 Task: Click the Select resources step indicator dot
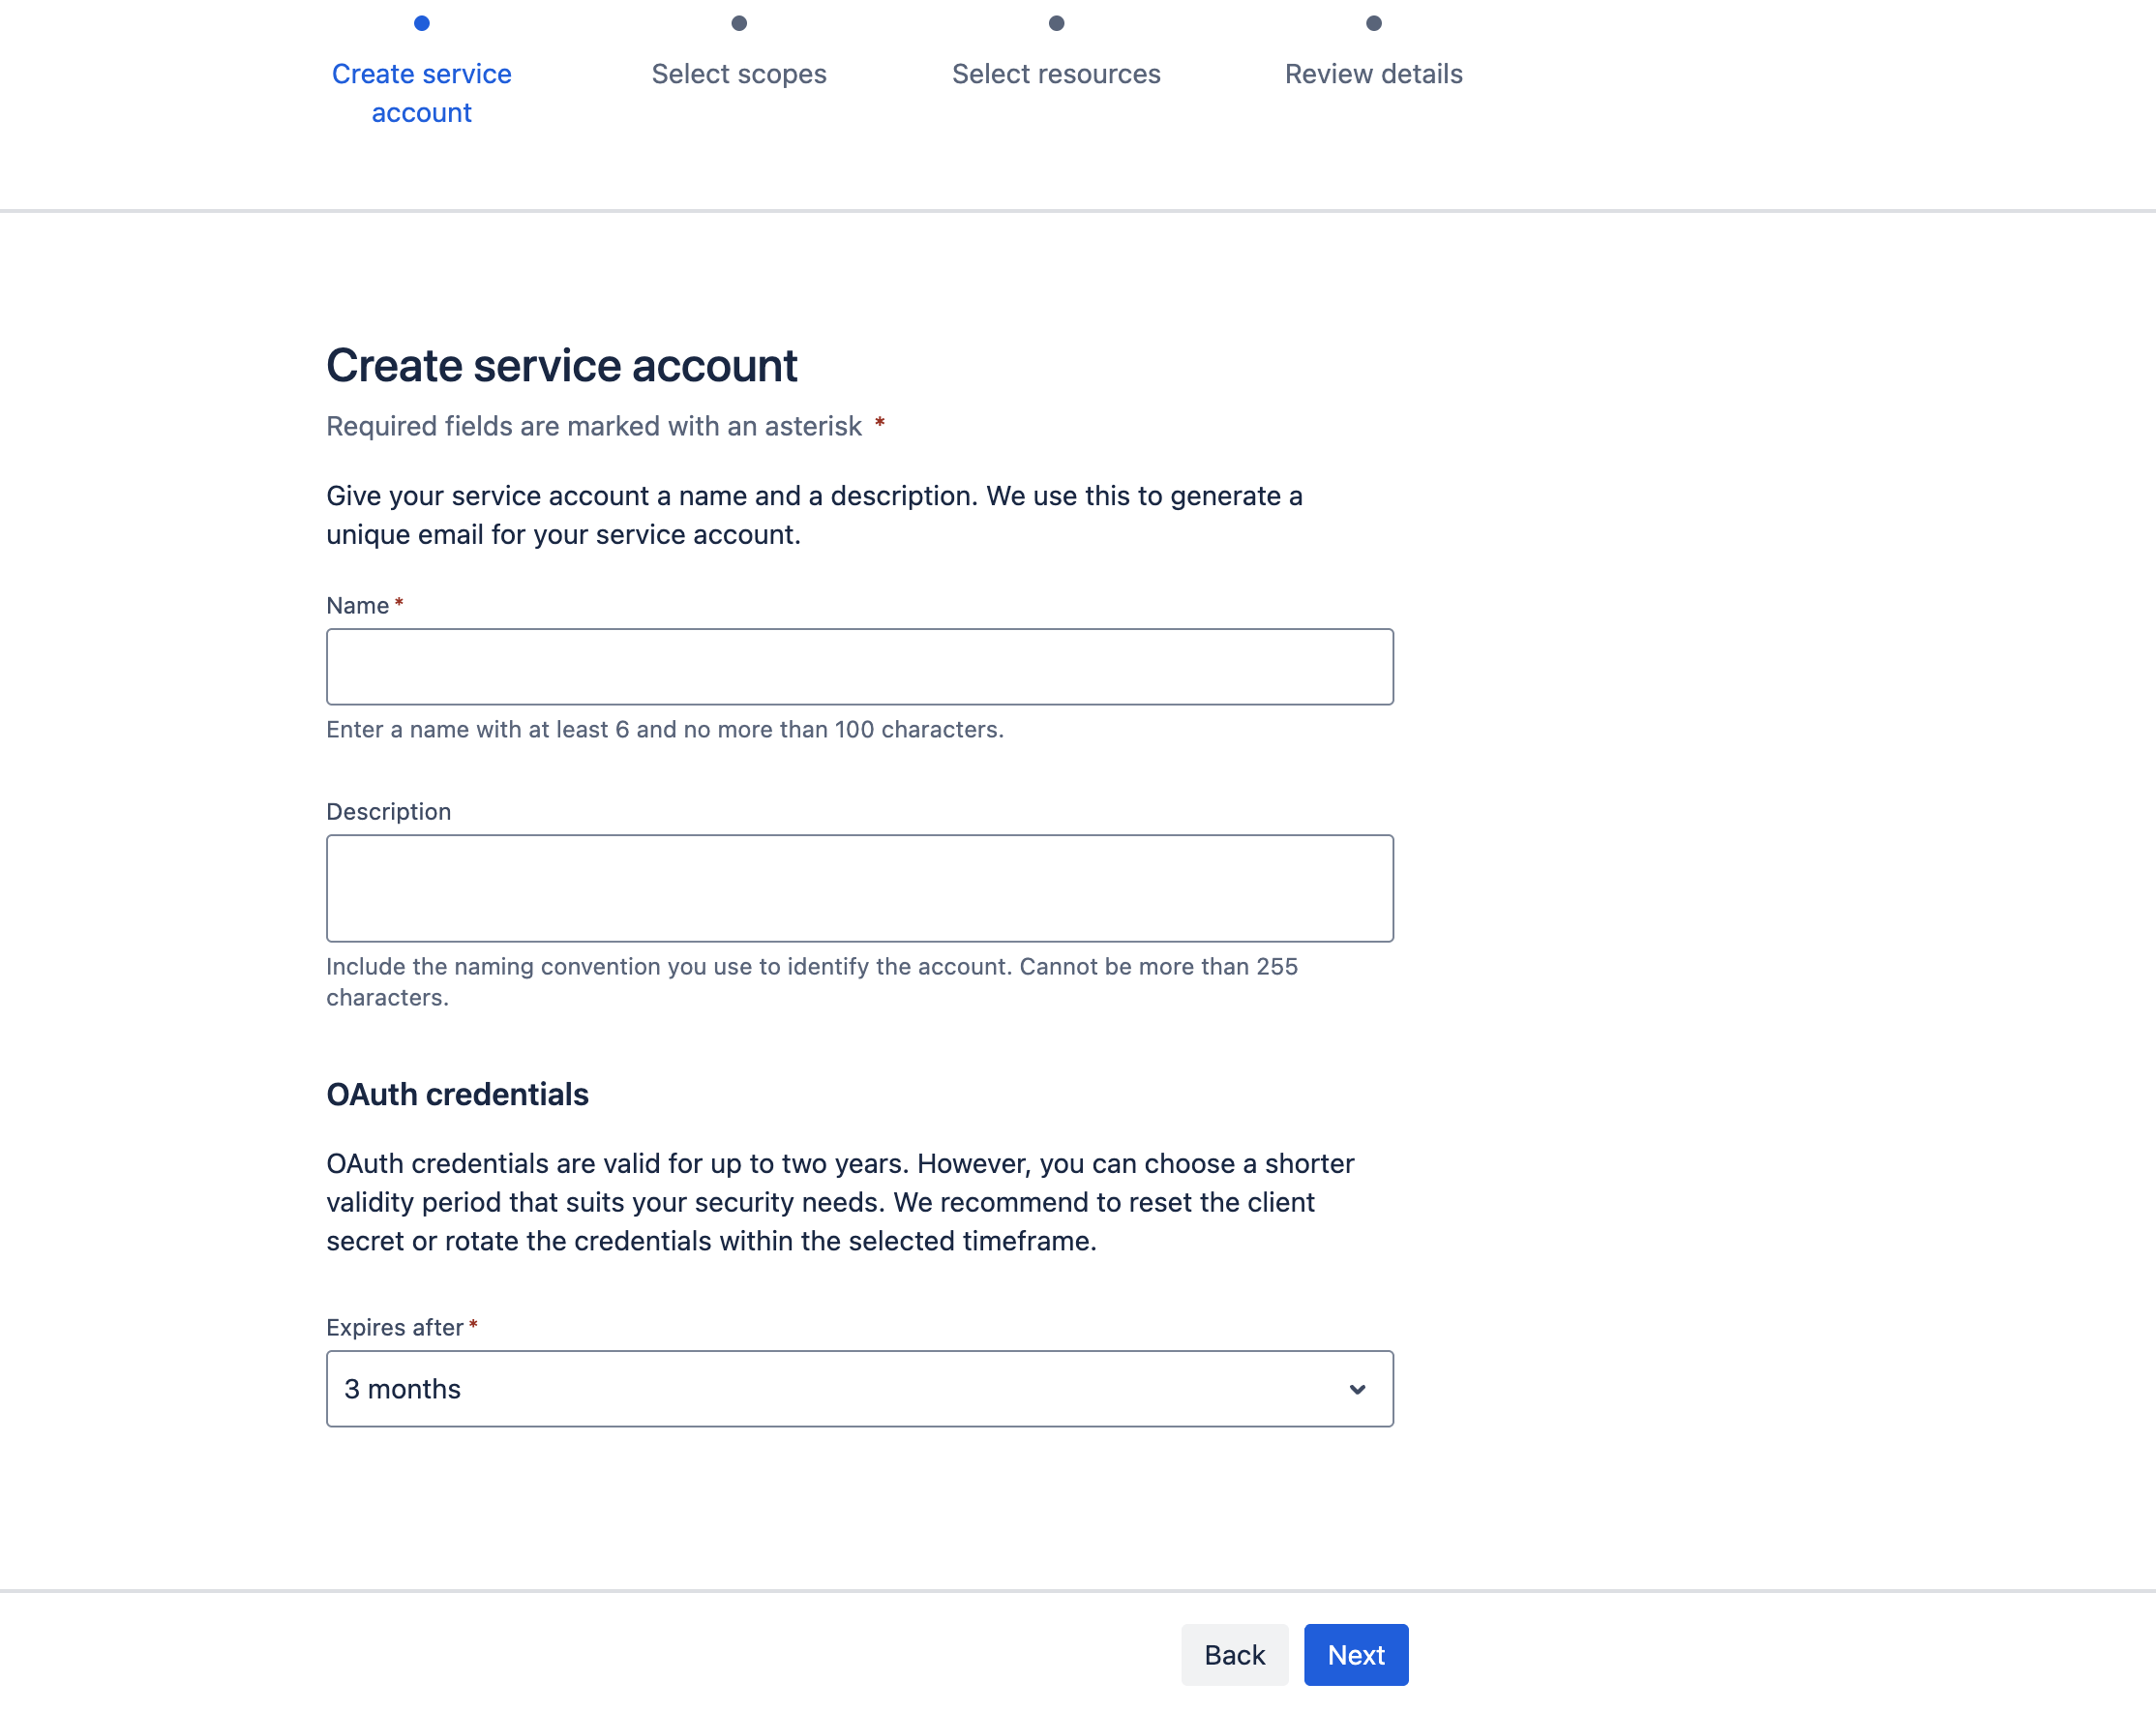1056,22
